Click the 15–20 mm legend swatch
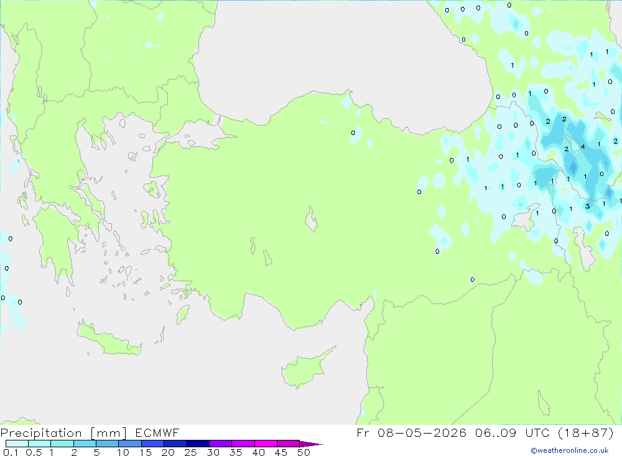Screen dimensions: 622x456 153,444
